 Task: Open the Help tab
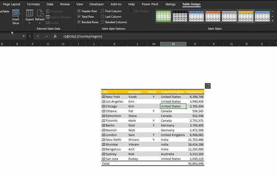coord(131,4)
